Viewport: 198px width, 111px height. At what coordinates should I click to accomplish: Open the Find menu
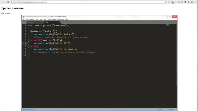(x=37, y=19)
